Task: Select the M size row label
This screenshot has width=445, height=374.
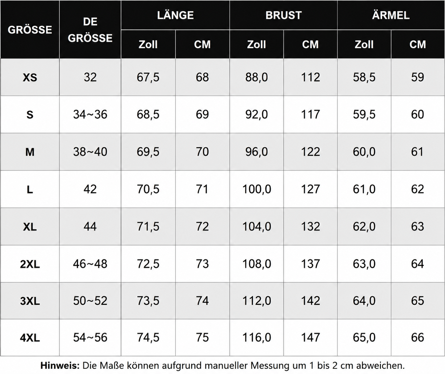Action: 30,152
